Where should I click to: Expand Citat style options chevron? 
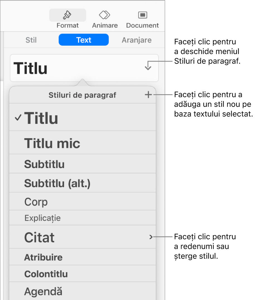pos(151,237)
